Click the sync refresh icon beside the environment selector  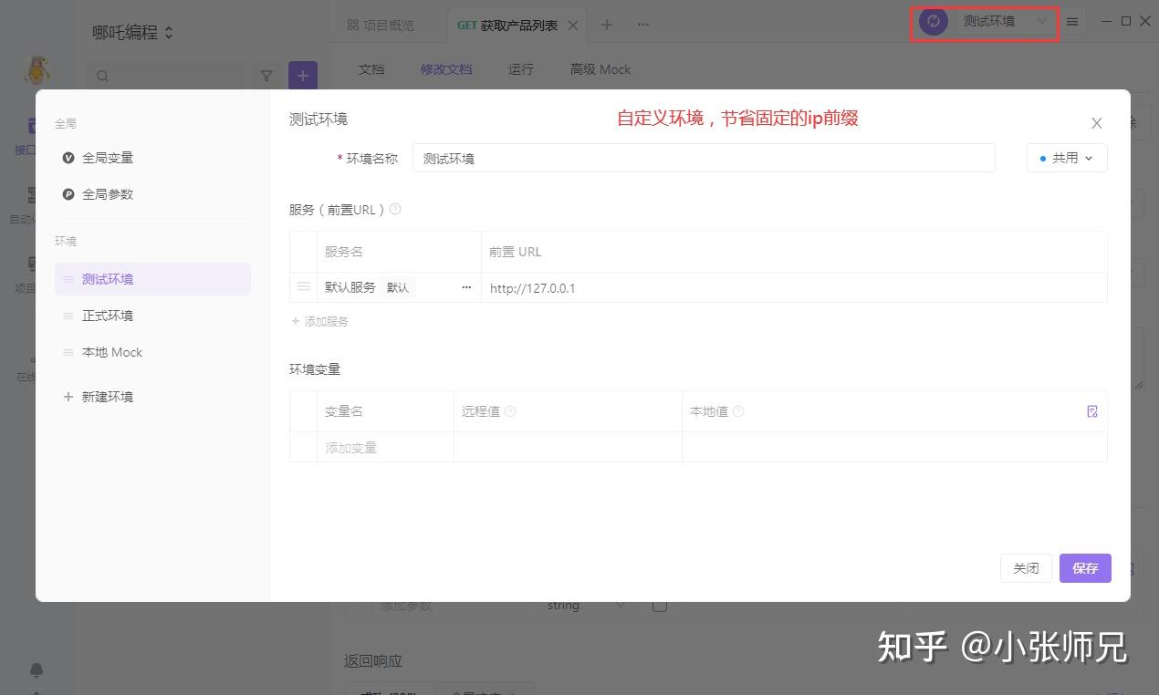[933, 21]
